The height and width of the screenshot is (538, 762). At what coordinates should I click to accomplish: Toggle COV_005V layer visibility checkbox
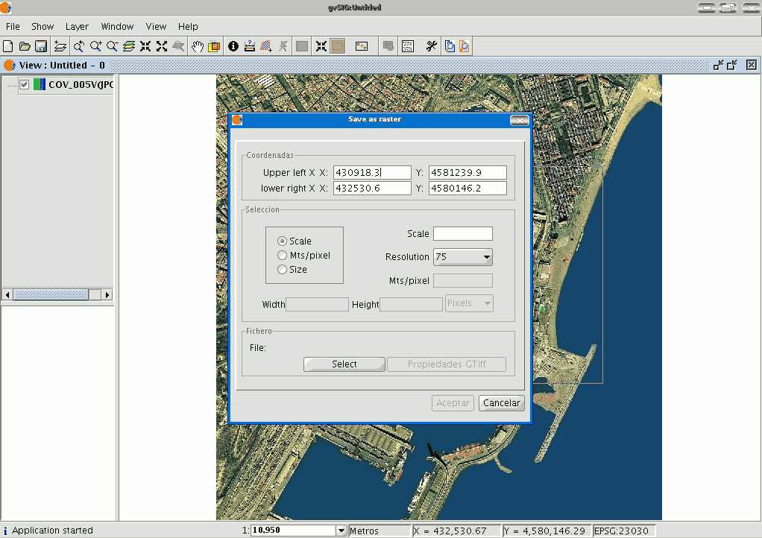(x=24, y=84)
